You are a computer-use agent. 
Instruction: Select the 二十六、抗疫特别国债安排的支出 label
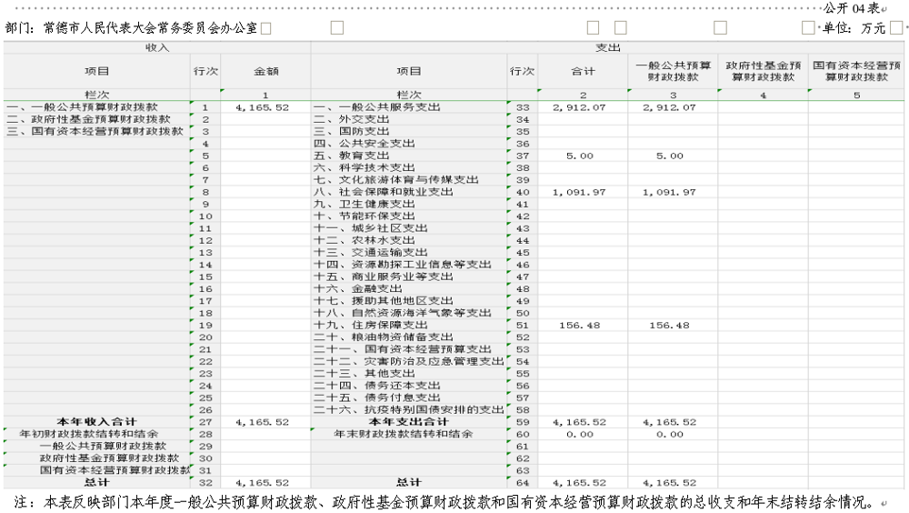coord(409,409)
